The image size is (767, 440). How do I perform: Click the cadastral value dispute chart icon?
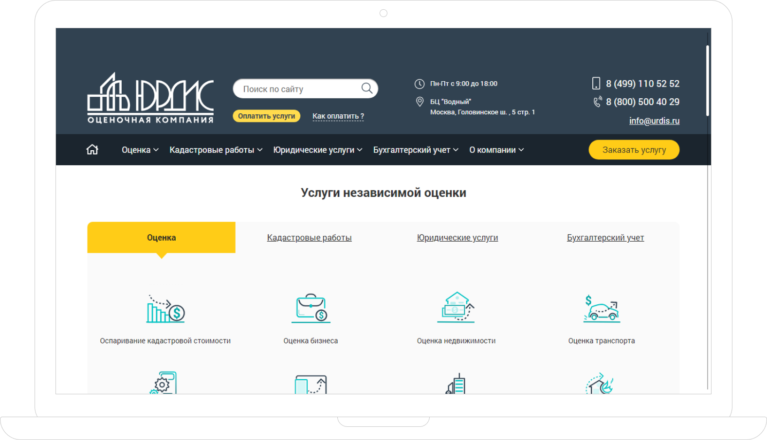pyautogui.click(x=165, y=309)
